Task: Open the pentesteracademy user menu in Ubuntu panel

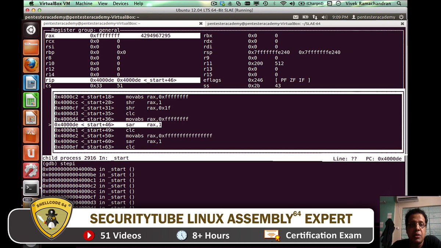Action: [x=373, y=17]
